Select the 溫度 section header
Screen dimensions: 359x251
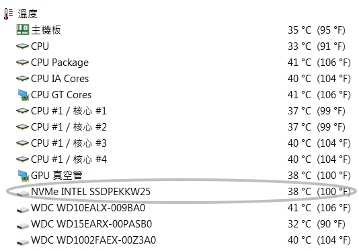click(28, 13)
